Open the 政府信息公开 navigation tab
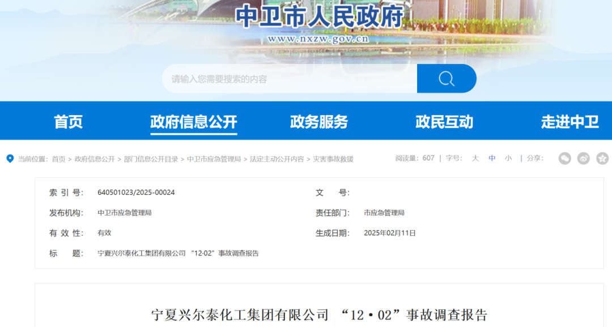 tap(194, 122)
